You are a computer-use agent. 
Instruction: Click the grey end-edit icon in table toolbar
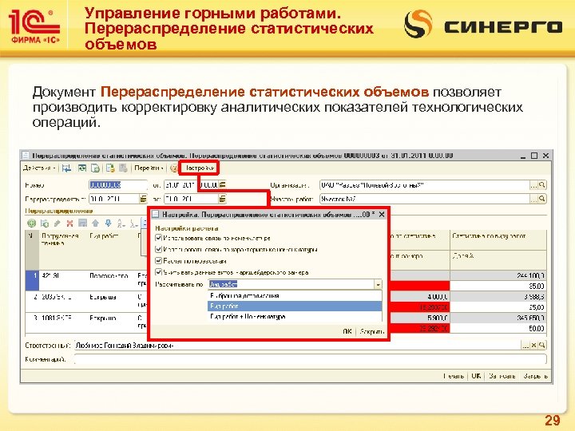83,223
